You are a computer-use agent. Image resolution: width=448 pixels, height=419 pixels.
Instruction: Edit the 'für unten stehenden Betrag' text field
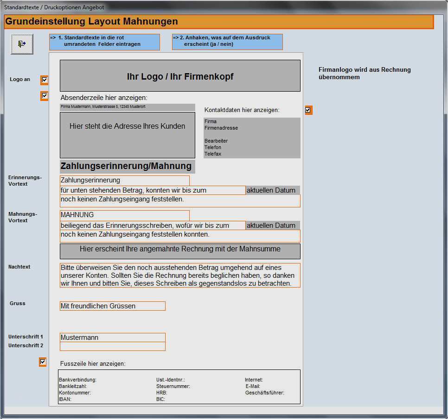[152, 190]
